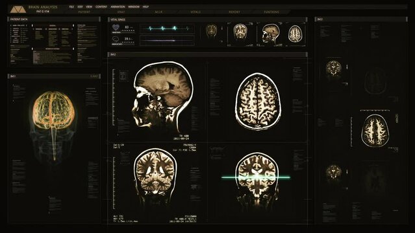
Task: Click the cyan horizontal scan line marker
Action: [x=256, y=177]
